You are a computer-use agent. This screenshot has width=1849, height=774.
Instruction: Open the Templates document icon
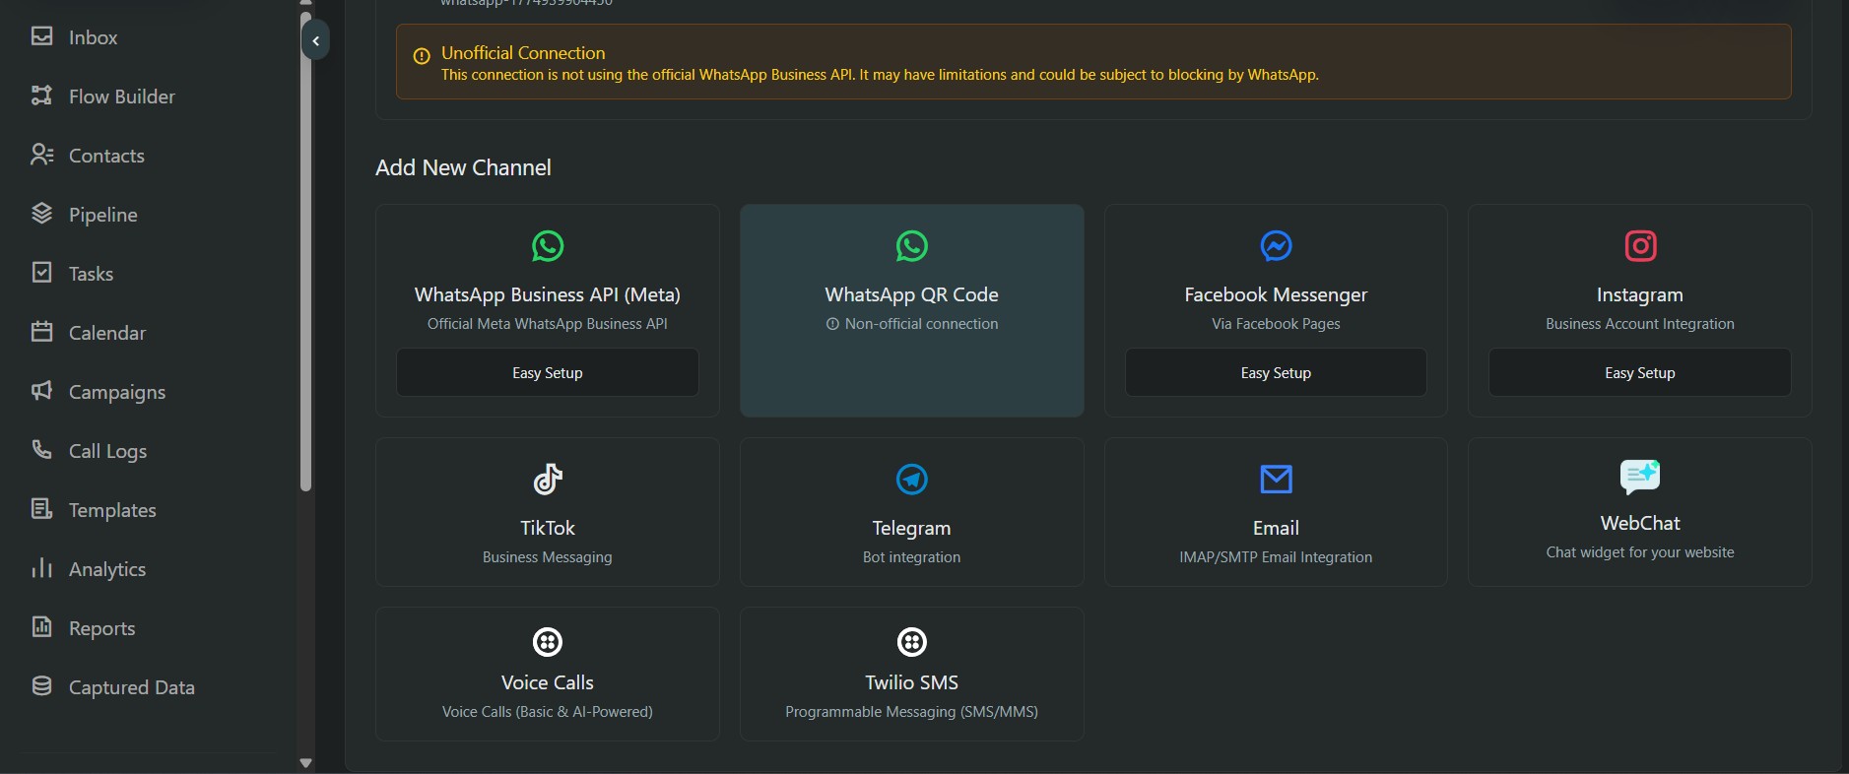(41, 509)
